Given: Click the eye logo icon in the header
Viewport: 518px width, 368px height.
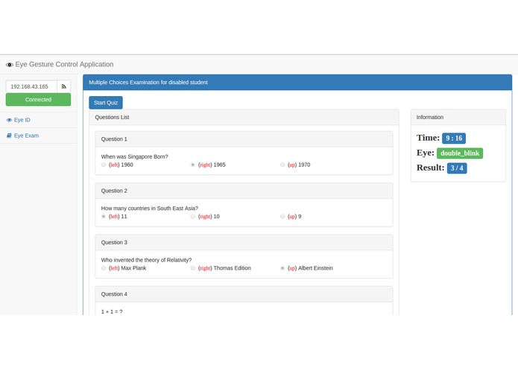Looking at the screenshot, I should pyautogui.click(x=10, y=65).
